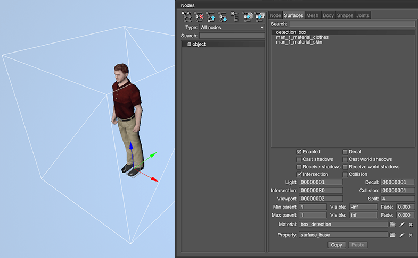Switch to the Mesh tab

[312, 15]
